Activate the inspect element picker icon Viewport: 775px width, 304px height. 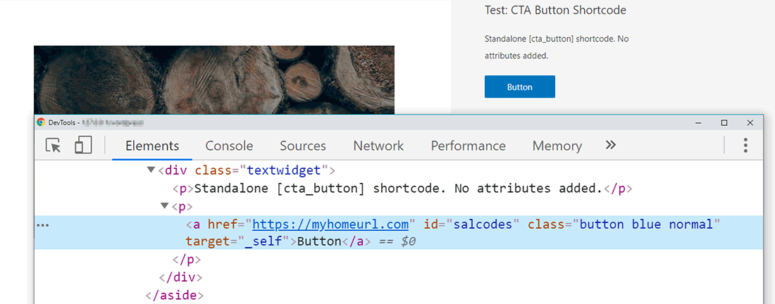point(53,146)
